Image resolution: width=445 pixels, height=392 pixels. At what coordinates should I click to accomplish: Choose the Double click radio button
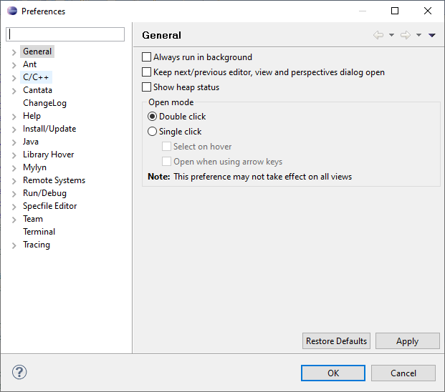click(152, 117)
